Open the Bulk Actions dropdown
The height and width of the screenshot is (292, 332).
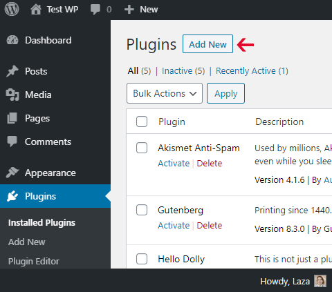tap(165, 93)
